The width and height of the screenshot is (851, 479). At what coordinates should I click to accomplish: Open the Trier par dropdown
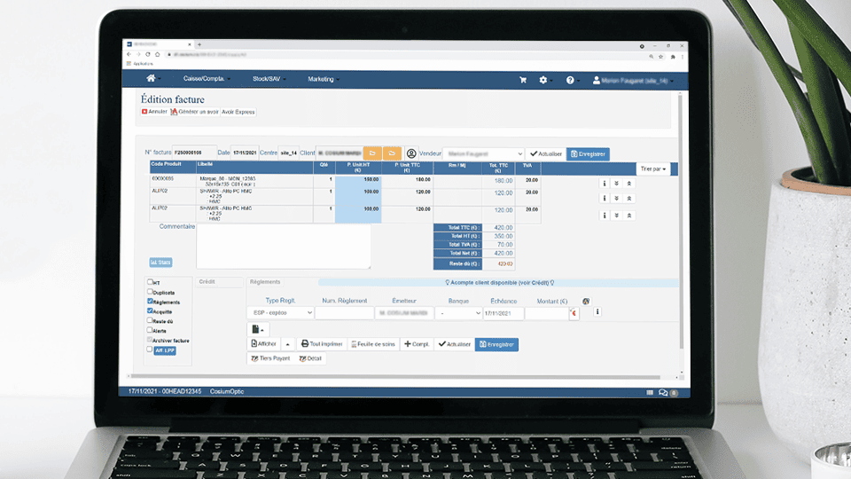click(653, 169)
